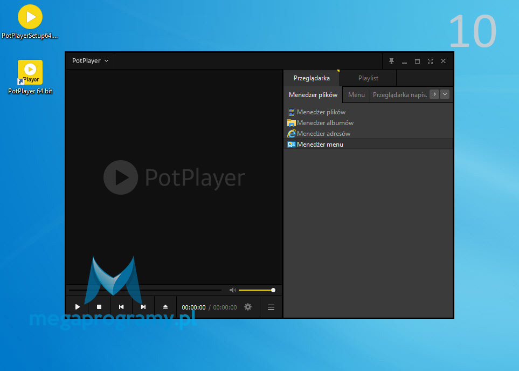Screen dimensions: 519x371
Task: Pin the PotPlayer window on top
Action: pyautogui.click(x=391, y=61)
